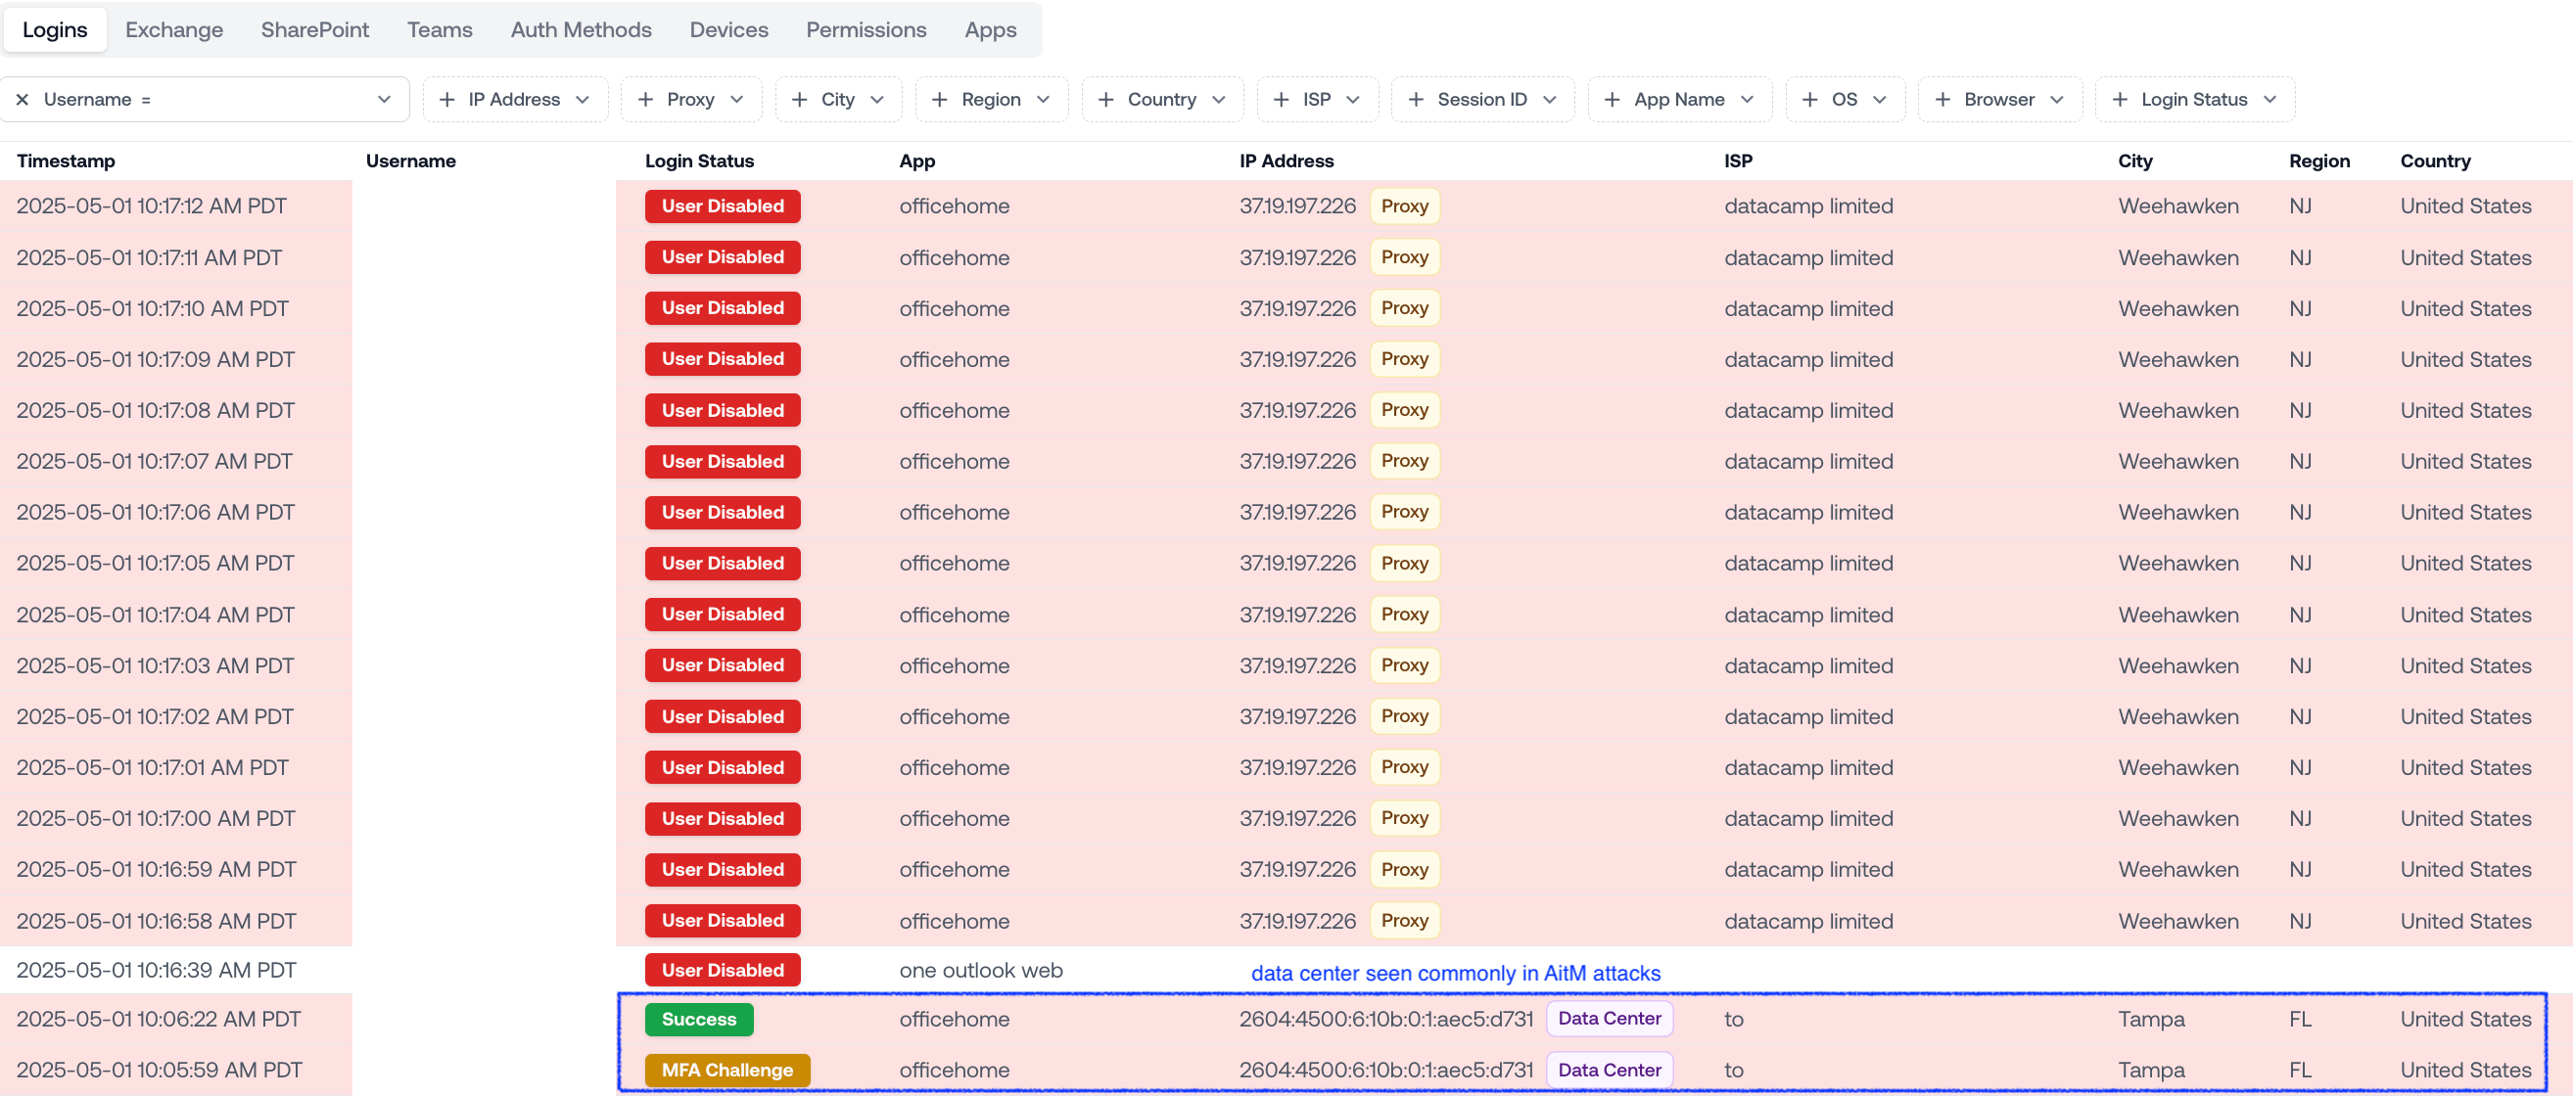The image size is (2574, 1096).
Task: Open the Apps tab
Action: pyautogui.click(x=990, y=30)
